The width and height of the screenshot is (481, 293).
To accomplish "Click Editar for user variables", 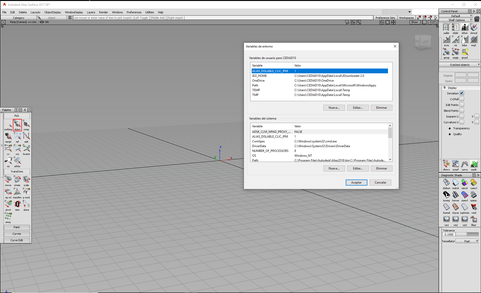I will point(358,108).
